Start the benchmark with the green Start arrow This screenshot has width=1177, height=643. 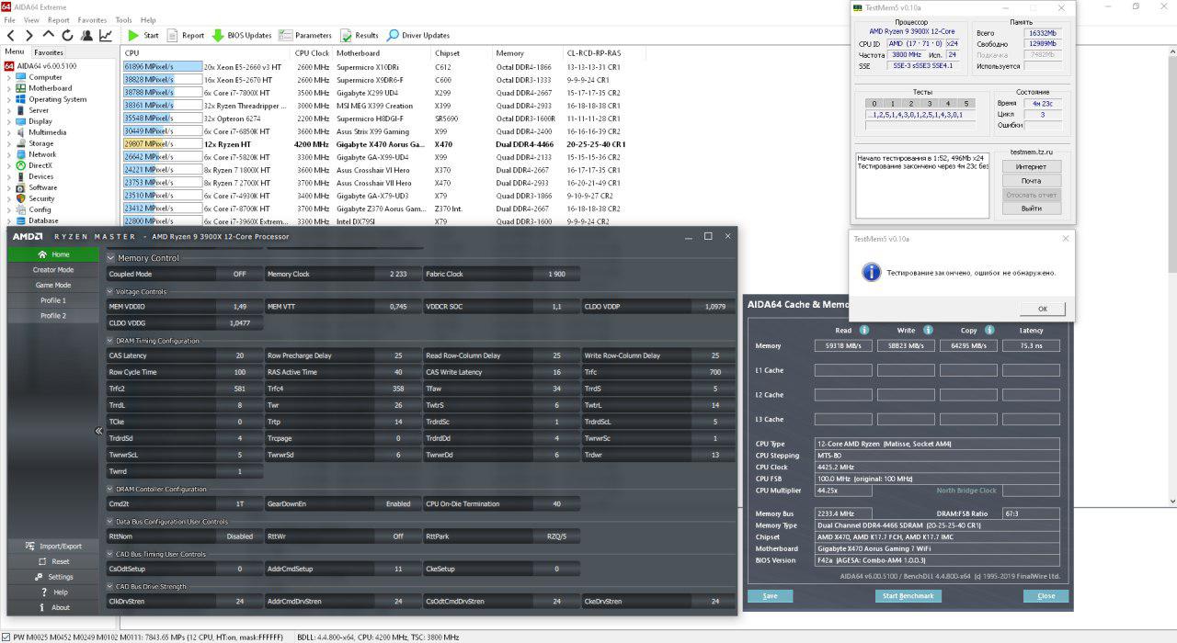pyautogui.click(x=143, y=36)
